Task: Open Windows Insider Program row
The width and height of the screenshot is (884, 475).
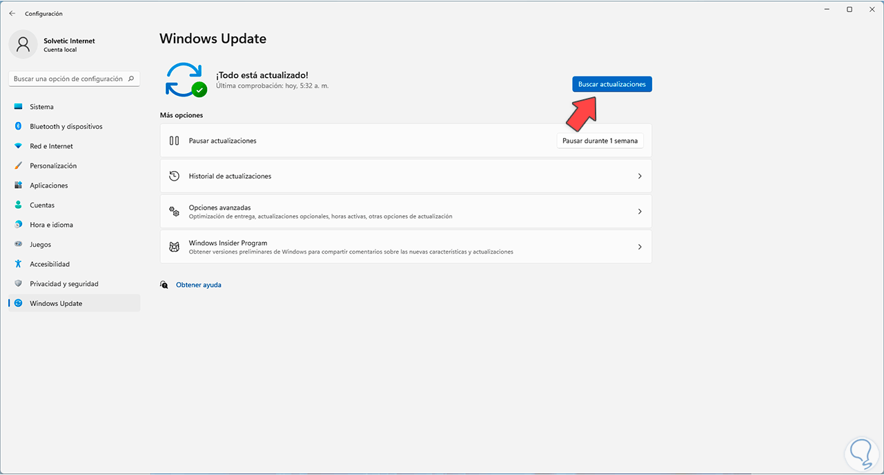Action: tap(406, 247)
